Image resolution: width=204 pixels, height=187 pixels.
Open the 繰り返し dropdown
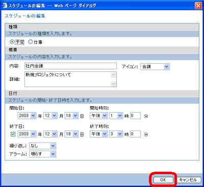[x=42, y=146]
